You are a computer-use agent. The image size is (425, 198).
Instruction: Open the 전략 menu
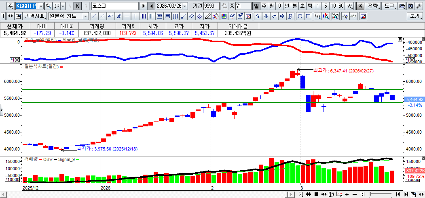372,6
